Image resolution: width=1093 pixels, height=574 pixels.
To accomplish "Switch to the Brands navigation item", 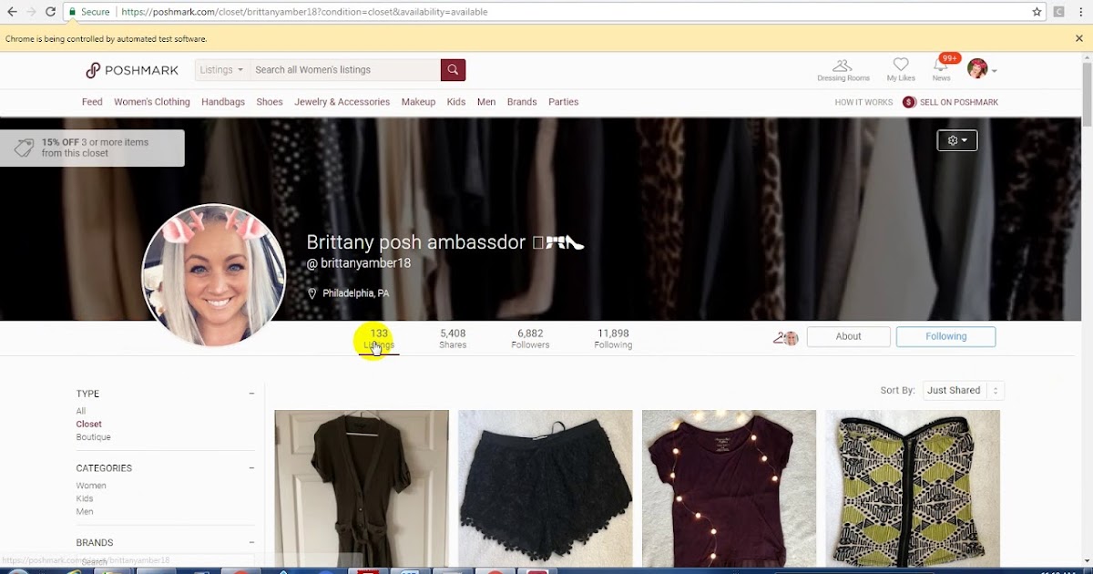I will pyautogui.click(x=521, y=102).
